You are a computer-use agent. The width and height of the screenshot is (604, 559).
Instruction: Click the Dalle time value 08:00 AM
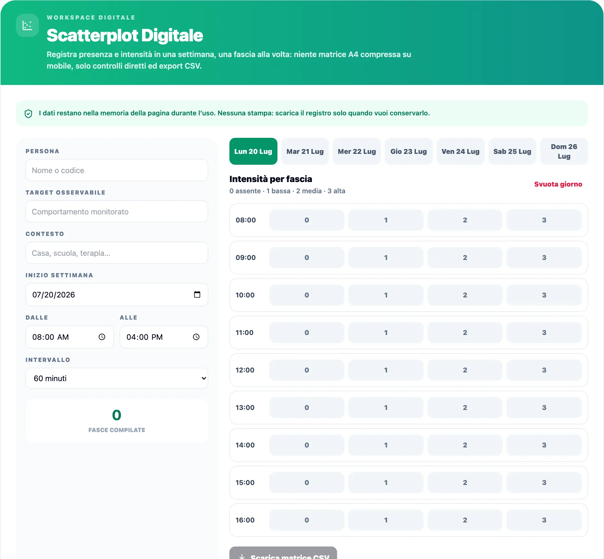[x=50, y=337]
